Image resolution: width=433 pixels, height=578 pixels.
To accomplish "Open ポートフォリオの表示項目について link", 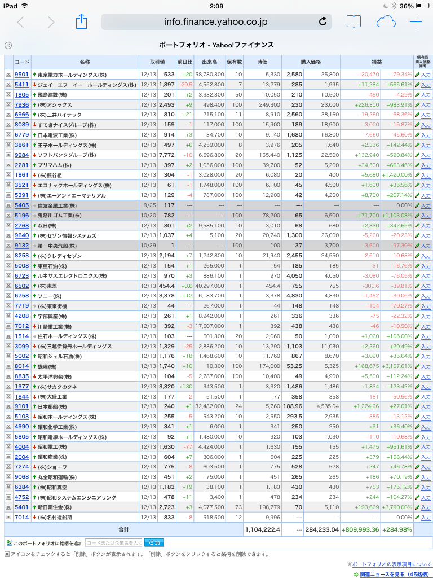I will click(x=391, y=564).
